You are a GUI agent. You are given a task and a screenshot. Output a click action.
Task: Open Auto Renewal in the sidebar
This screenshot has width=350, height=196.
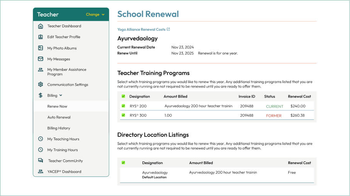click(59, 117)
